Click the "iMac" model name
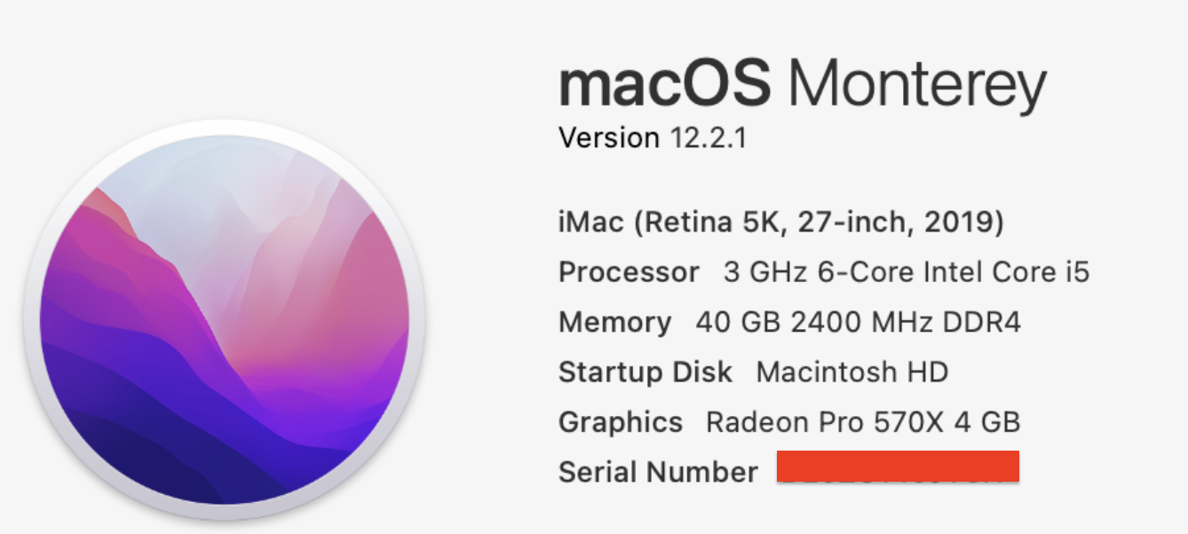This screenshot has height=534, width=1188. (x=590, y=222)
